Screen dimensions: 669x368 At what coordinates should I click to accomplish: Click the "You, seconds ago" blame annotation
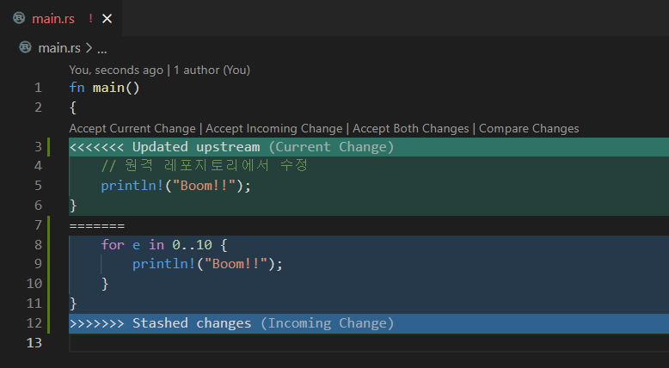pos(116,70)
